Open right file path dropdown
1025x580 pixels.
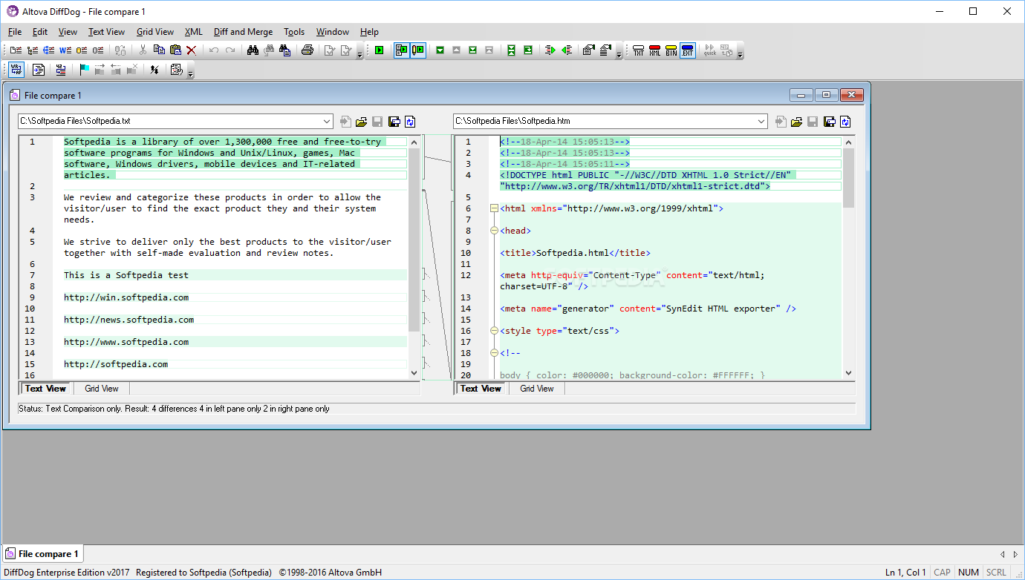point(762,122)
